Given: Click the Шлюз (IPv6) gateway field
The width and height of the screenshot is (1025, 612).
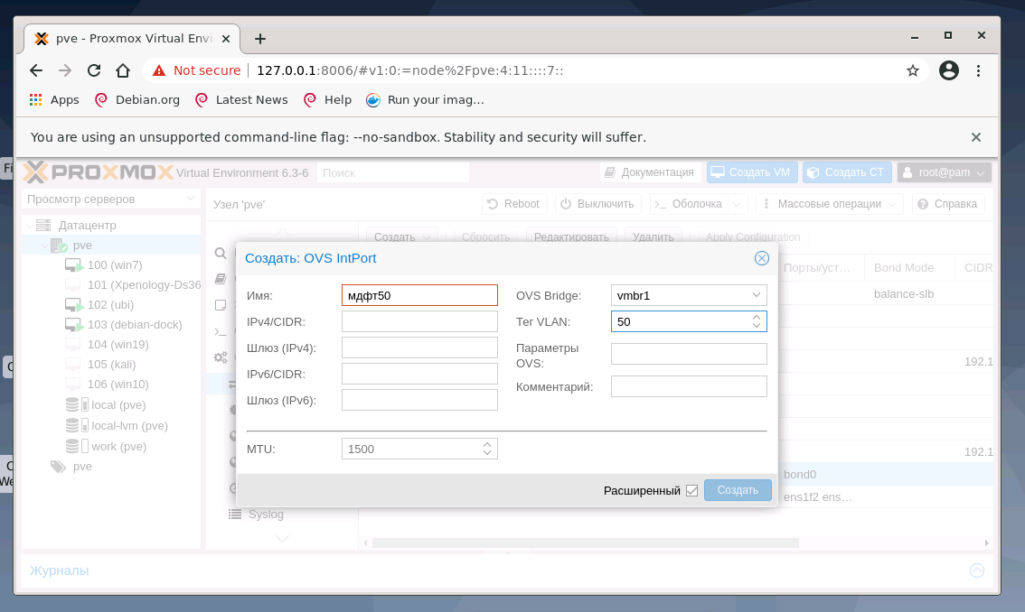Looking at the screenshot, I should pyautogui.click(x=419, y=400).
